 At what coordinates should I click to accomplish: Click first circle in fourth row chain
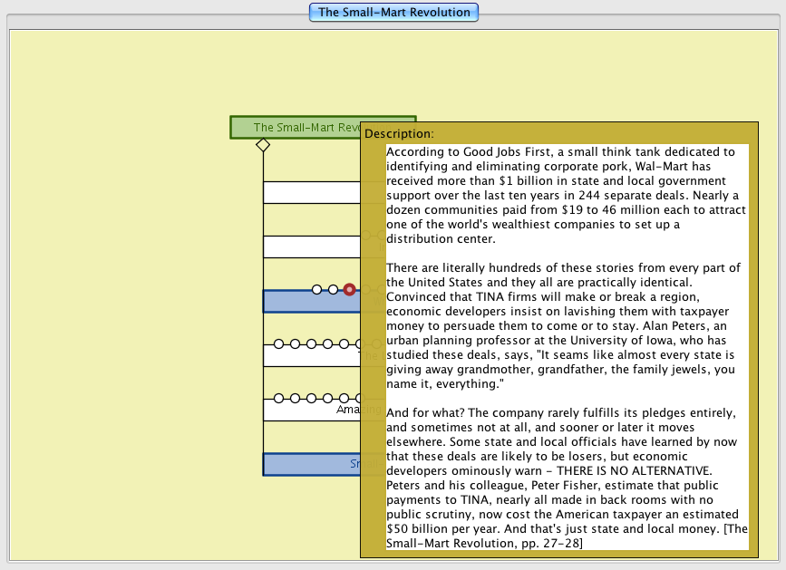click(x=279, y=344)
